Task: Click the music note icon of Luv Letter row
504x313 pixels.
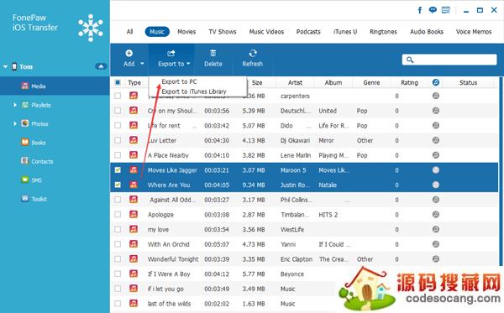Action: 134,140
